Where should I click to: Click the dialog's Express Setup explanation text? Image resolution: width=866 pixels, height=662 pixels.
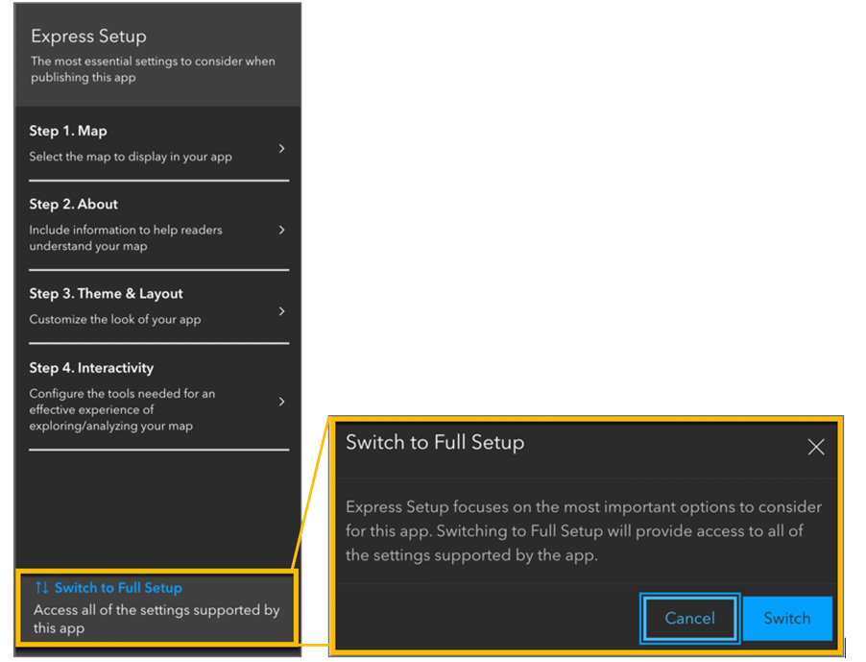tap(584, 530)
